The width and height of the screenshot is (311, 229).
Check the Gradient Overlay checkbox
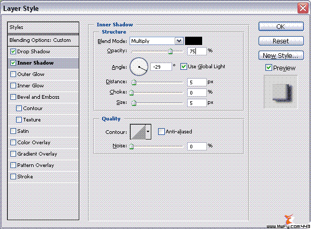[x=13, y=154]
